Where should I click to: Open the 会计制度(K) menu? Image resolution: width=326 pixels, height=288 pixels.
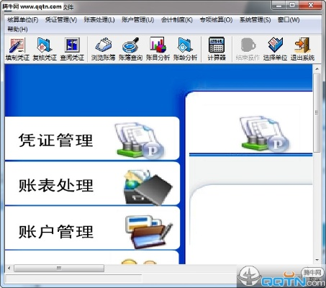click(177, 20)
